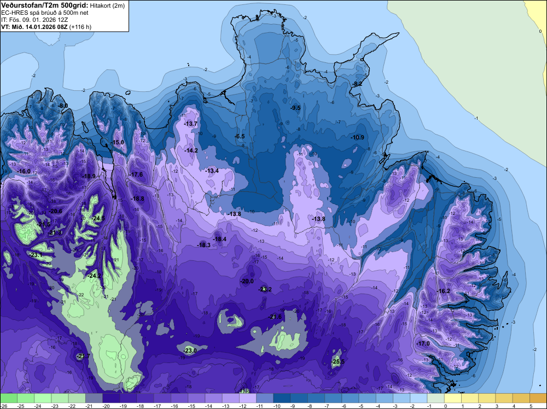Click the bold -23.0 temperature value

[190, 350]
